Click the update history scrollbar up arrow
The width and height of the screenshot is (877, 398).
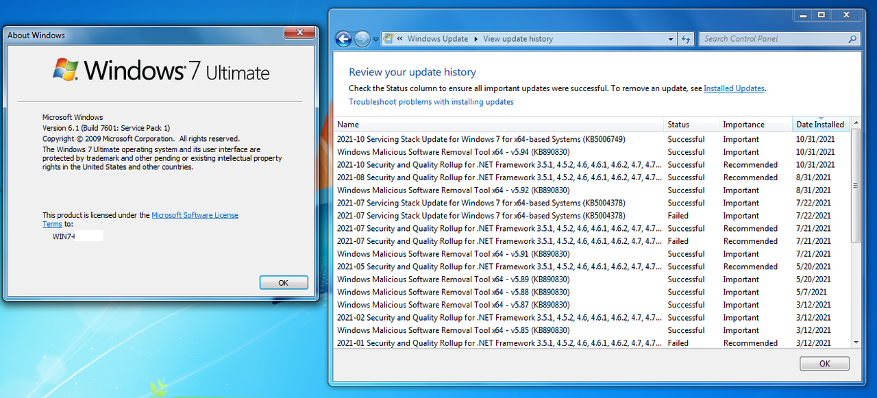pos(856,123)
